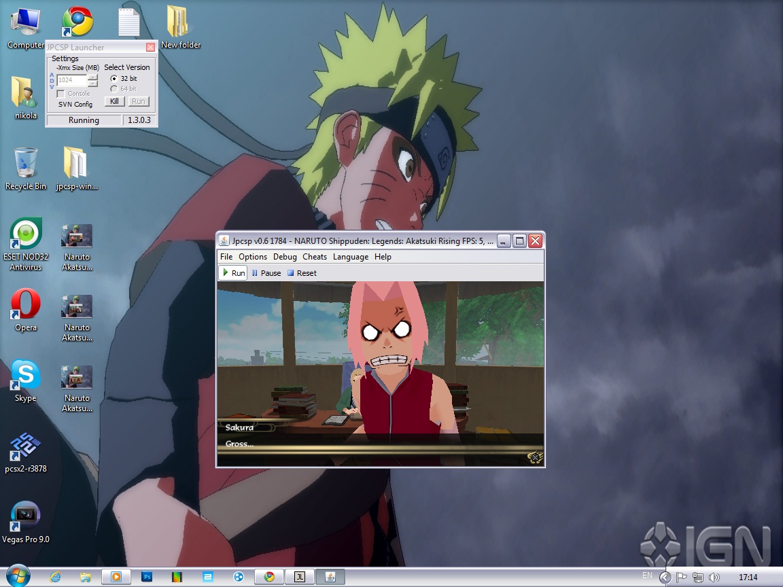
Task: Launch ESET NOD32 Antivirus shortcut
Action: (x=25, y=244)
